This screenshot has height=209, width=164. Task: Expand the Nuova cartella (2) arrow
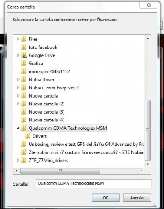[x=18, y=104]
